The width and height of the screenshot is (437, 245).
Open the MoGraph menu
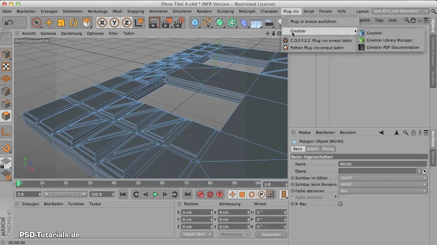click(246, 11)
